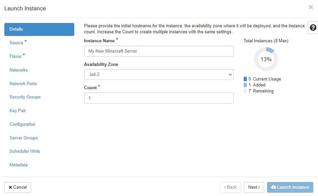Open the Availability Zone dropdown
The image size is (318, 196).
[159, 75]
